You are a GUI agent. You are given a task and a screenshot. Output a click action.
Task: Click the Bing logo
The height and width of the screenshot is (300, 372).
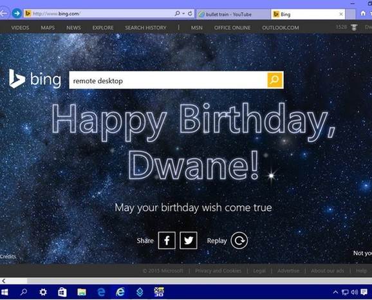[35, 79]
